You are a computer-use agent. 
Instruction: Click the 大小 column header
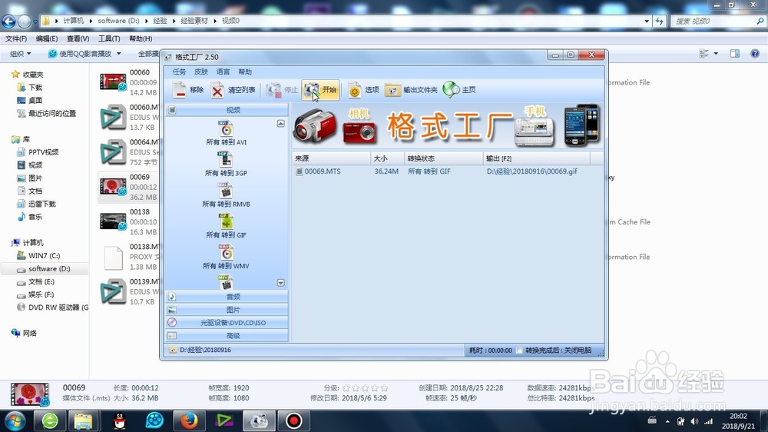point(387,158)
